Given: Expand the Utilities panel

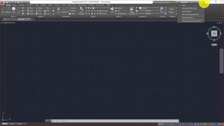Looking at the screenshot, I should coord(173,16).
